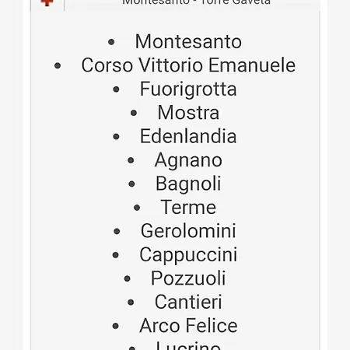Screen dimensions: 350x350
Task: Open the Corso Vittorio Emanuele stop
Action: (x=188, y=65)
